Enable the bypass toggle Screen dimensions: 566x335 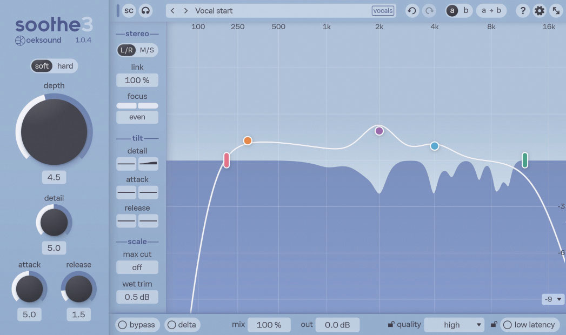click(x=137, y=325)
